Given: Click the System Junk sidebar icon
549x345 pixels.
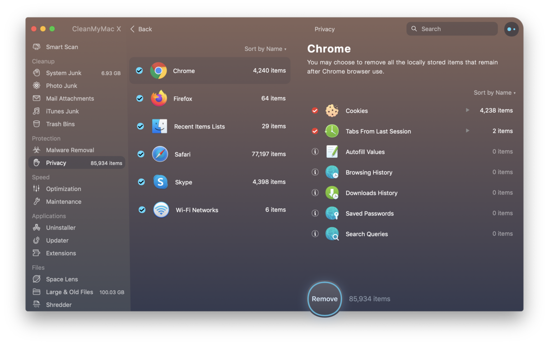Looking at the screenshot, I should click(37, 73).
